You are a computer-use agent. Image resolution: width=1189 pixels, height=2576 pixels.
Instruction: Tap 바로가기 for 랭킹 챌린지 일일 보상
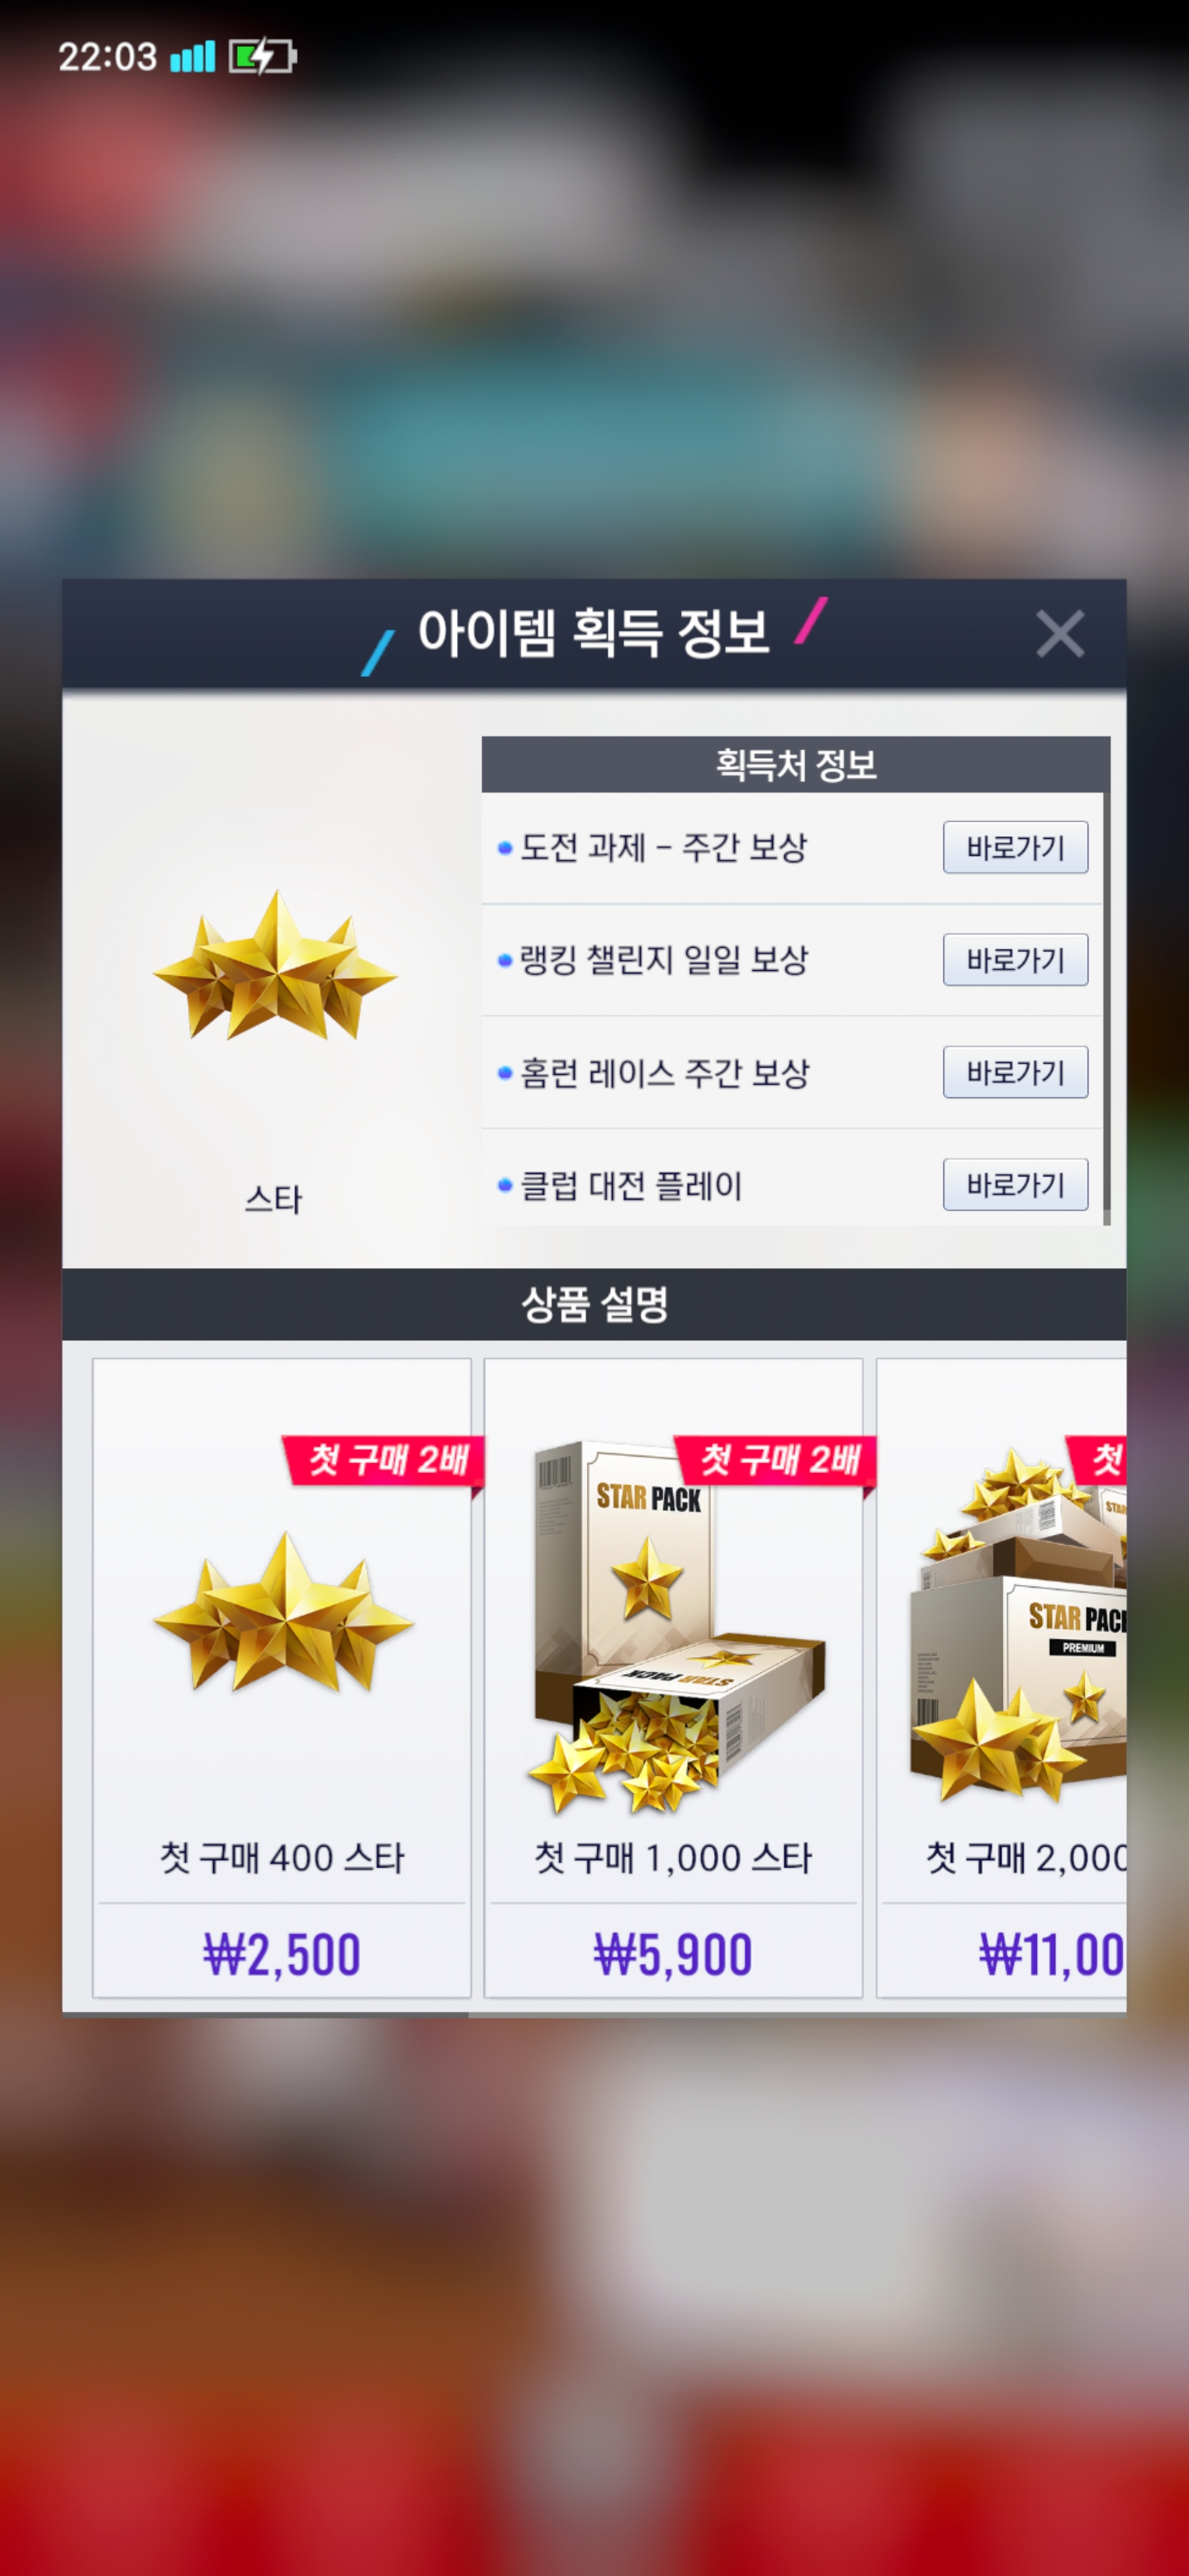[1015, 960]
